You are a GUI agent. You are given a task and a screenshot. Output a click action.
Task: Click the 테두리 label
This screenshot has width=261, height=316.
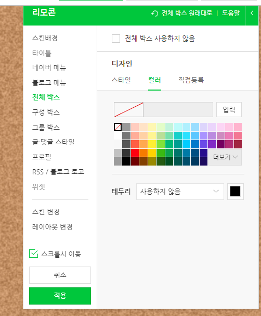[x=121, y=192]
